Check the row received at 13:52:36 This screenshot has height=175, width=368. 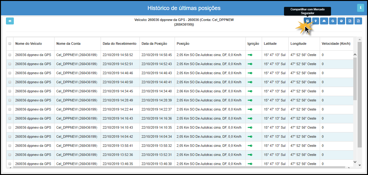tap(10, 155)
